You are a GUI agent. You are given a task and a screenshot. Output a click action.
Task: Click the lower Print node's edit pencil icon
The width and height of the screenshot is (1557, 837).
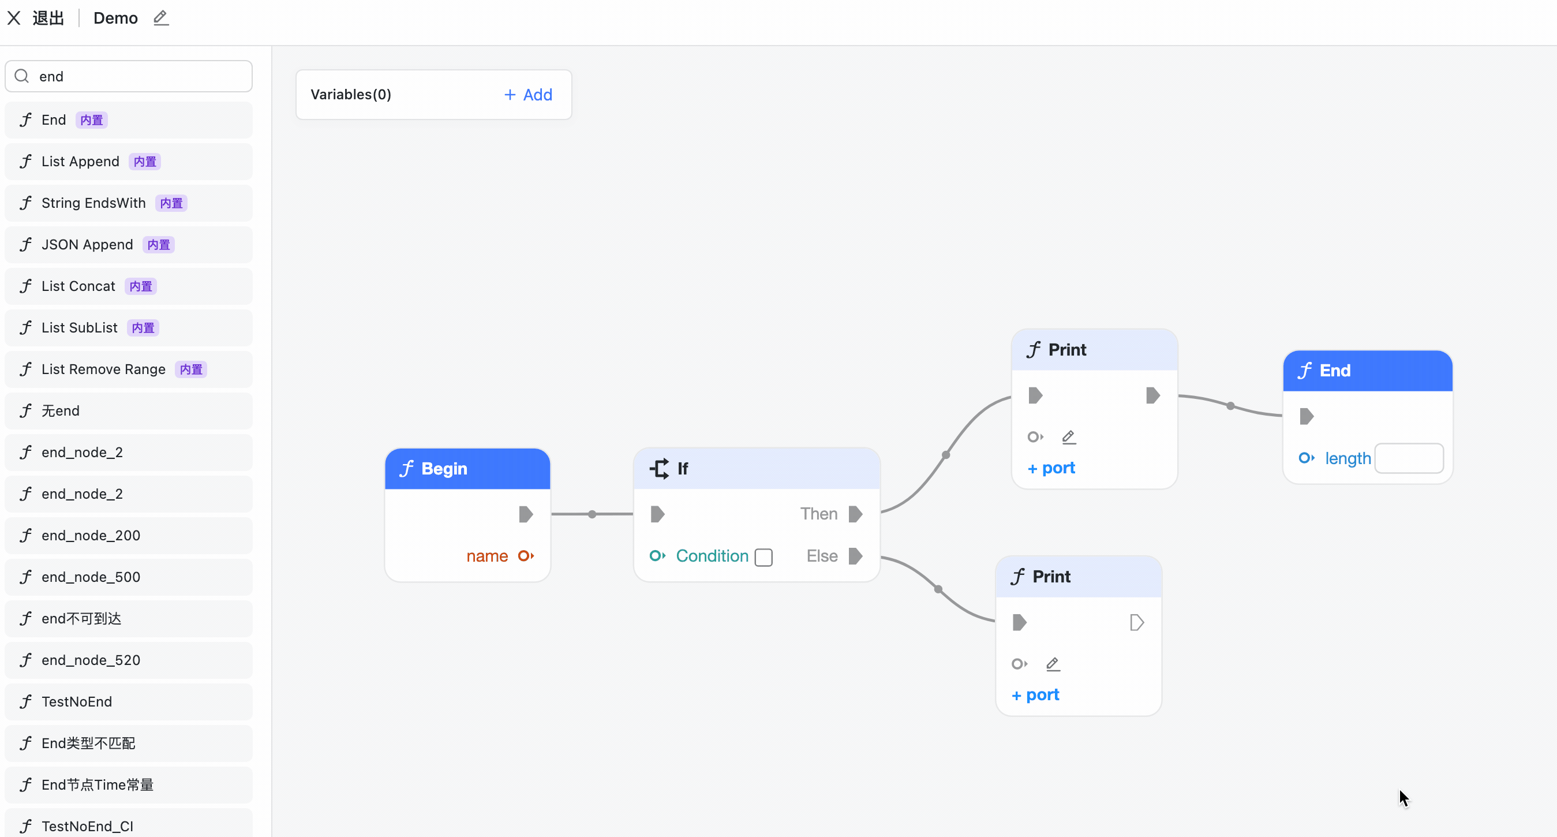tap(1053, 664)
